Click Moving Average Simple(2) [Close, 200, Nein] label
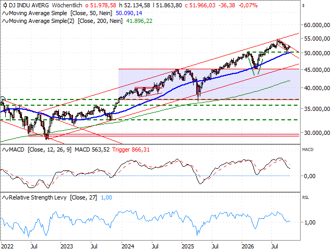334x250 pixels. 66,21
